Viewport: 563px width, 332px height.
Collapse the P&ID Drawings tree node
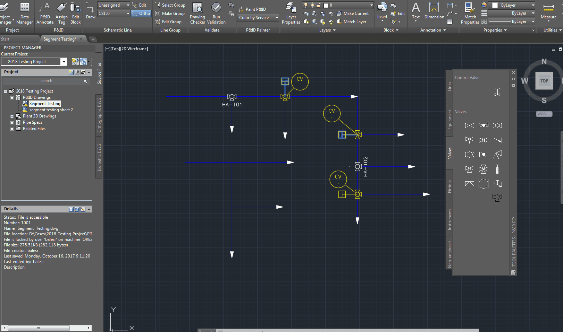coord(12,98)
